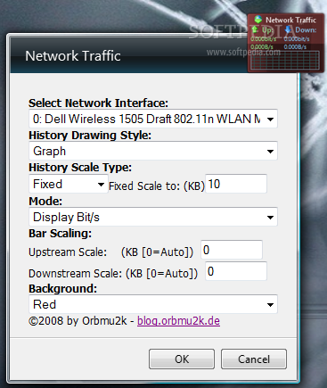327x388 pixels.
Task: Click into the Upstream Scale input box
Action: click(232, 250)
